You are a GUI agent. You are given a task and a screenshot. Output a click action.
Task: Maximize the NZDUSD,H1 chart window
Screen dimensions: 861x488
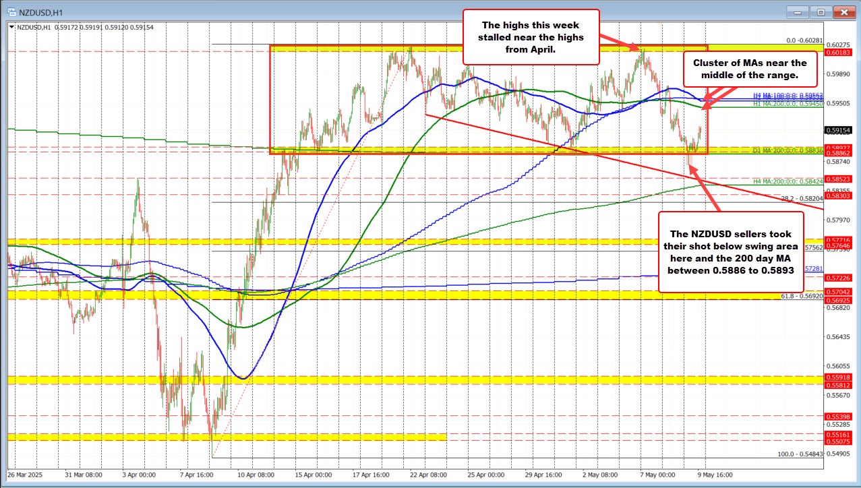pos(820,11)
